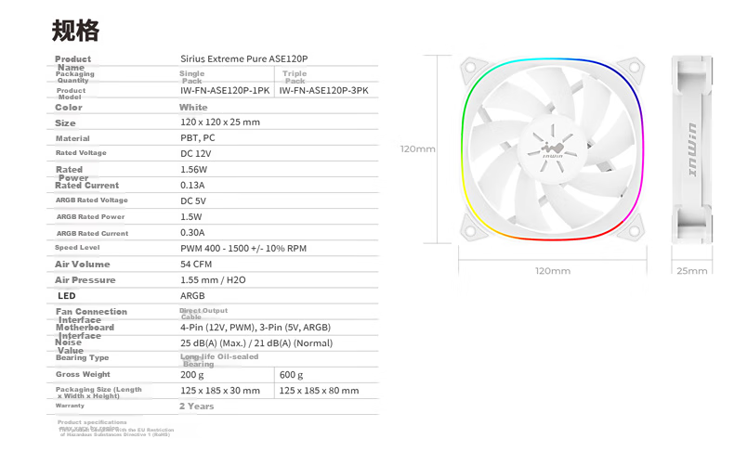Click the Gross Weight row label
The image size is (734, 452).
pos(83,374)
